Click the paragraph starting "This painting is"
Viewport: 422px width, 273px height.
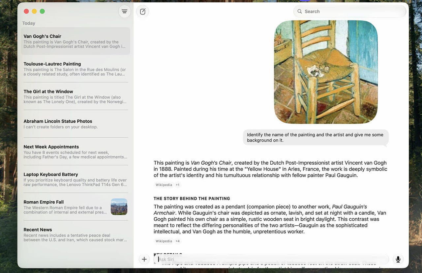270,169
